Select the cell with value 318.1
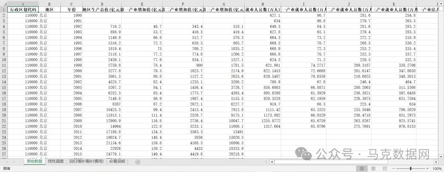The height and width of the screenshot is (172, 444). click(x=224, y=26)
